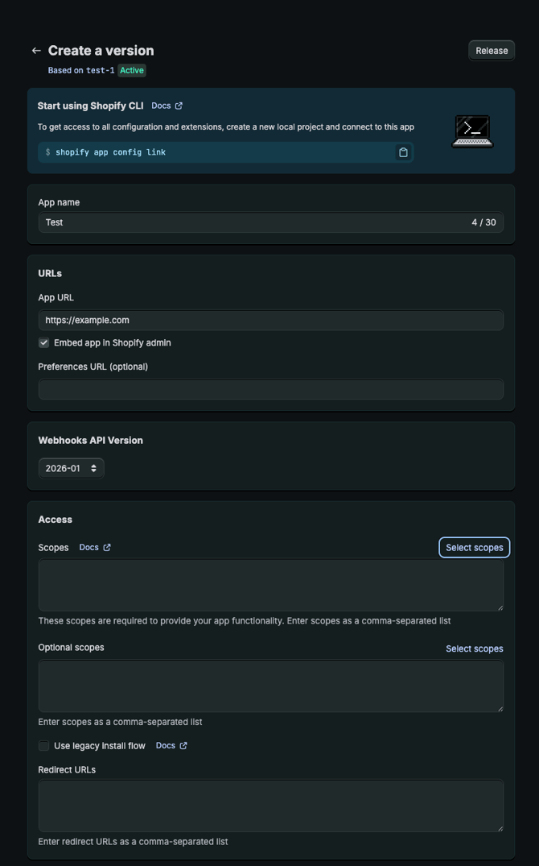Click the back arrow to exit version creation
This screenshot has width=539, height=866.
click(36, 50)
